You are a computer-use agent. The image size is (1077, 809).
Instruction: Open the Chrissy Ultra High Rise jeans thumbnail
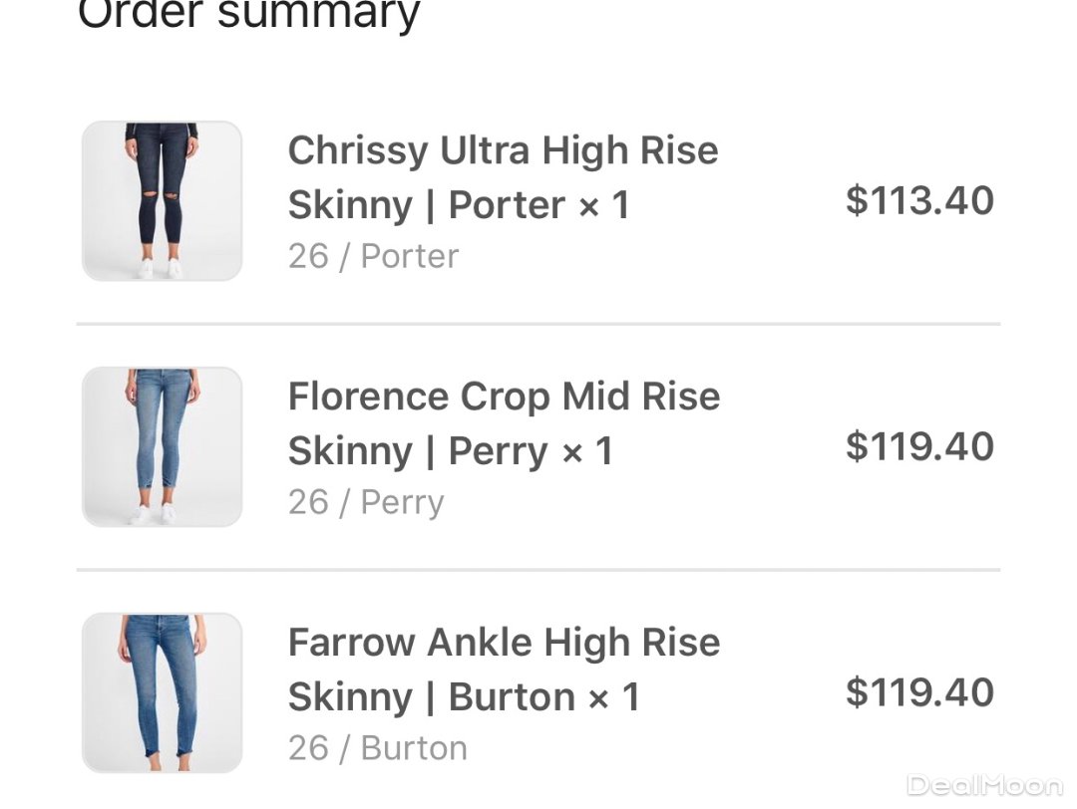click(x=162, y=201)
